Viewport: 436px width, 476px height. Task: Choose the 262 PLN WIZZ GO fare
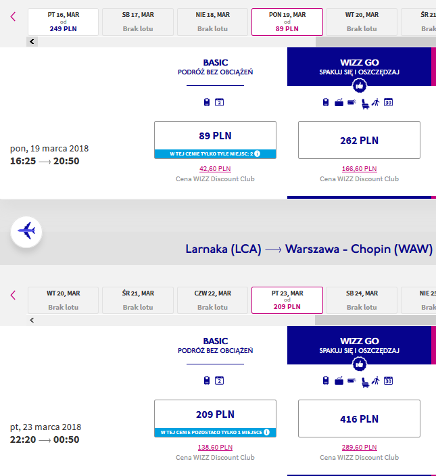tap(359, 140)
